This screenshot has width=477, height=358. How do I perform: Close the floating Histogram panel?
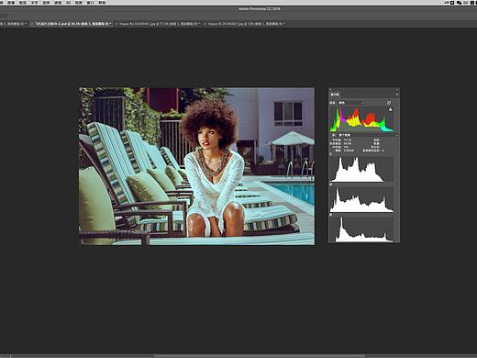tap(330, 90)
